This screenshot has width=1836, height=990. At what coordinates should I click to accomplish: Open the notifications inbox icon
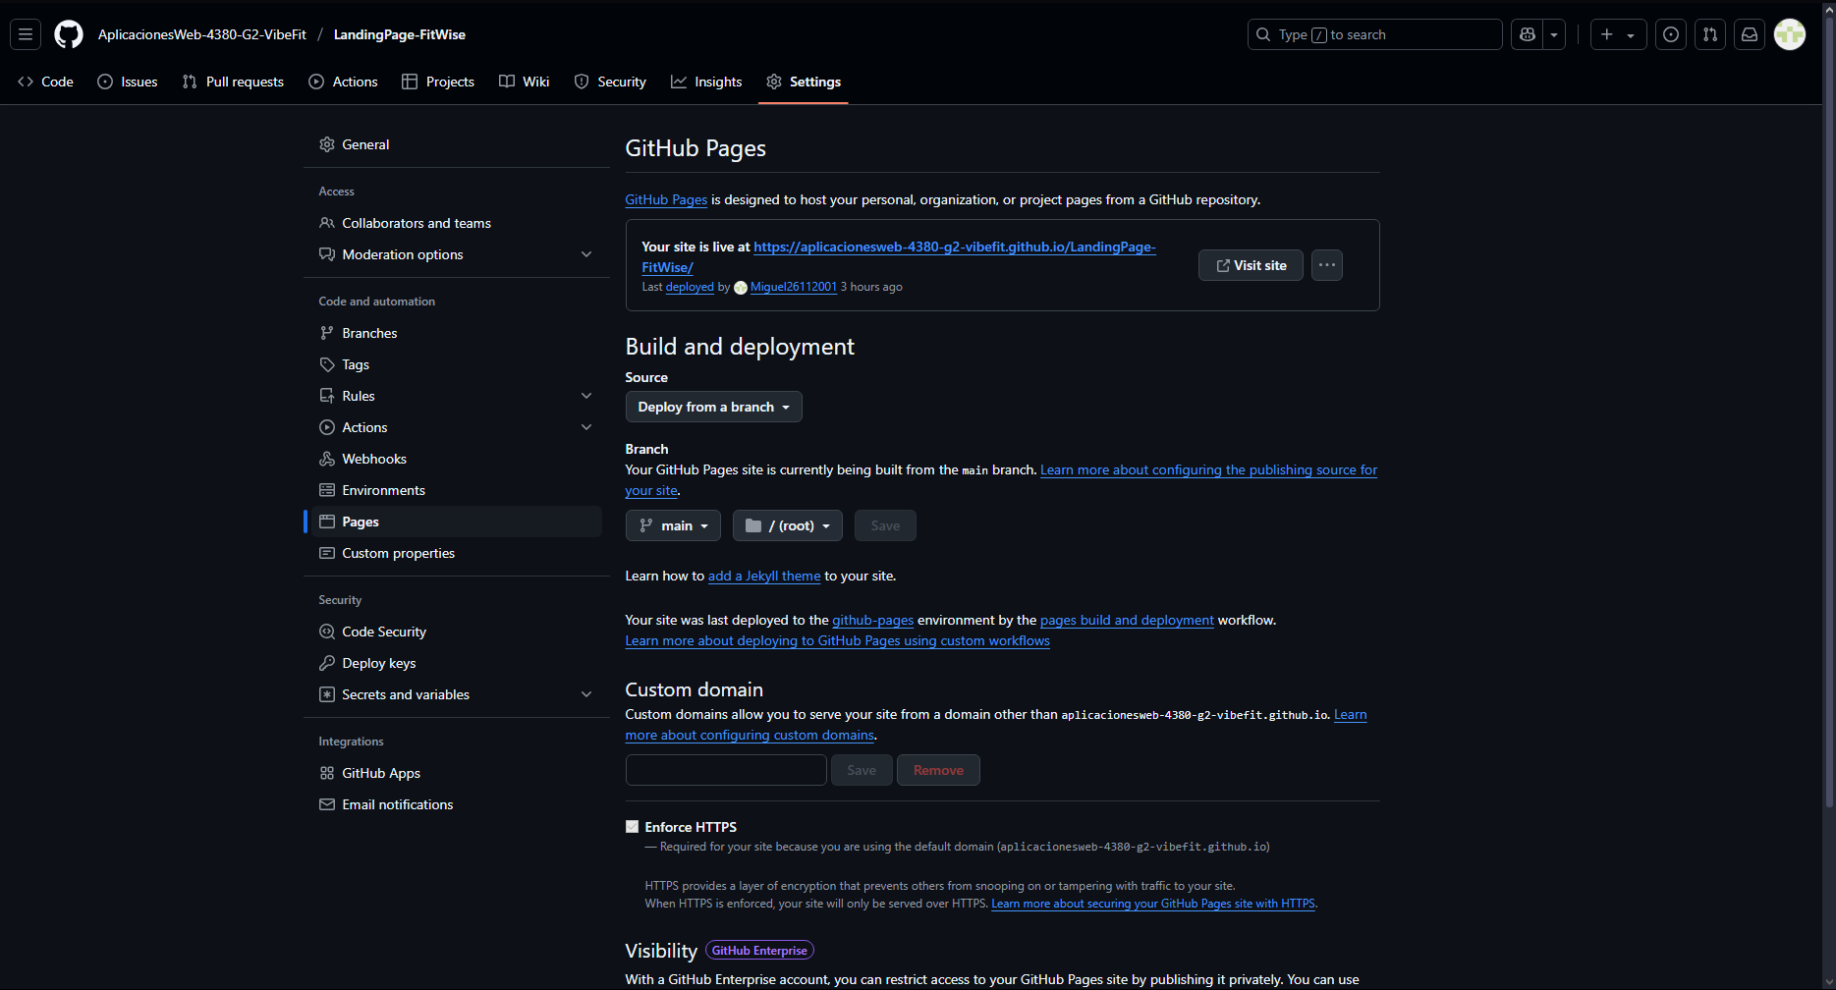[1750, 34]
